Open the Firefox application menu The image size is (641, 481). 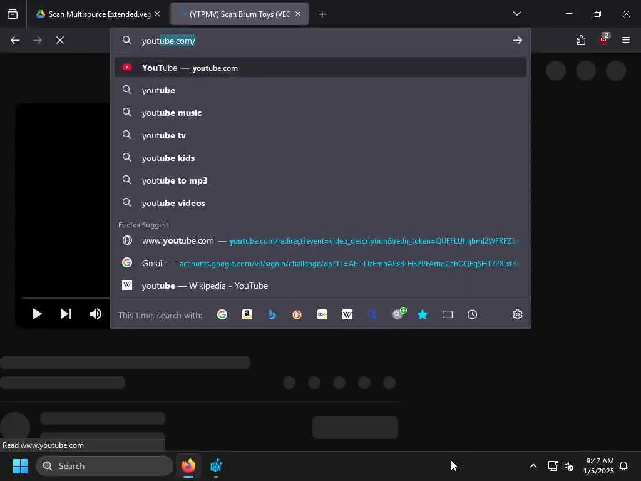click(x=626, y=40)
